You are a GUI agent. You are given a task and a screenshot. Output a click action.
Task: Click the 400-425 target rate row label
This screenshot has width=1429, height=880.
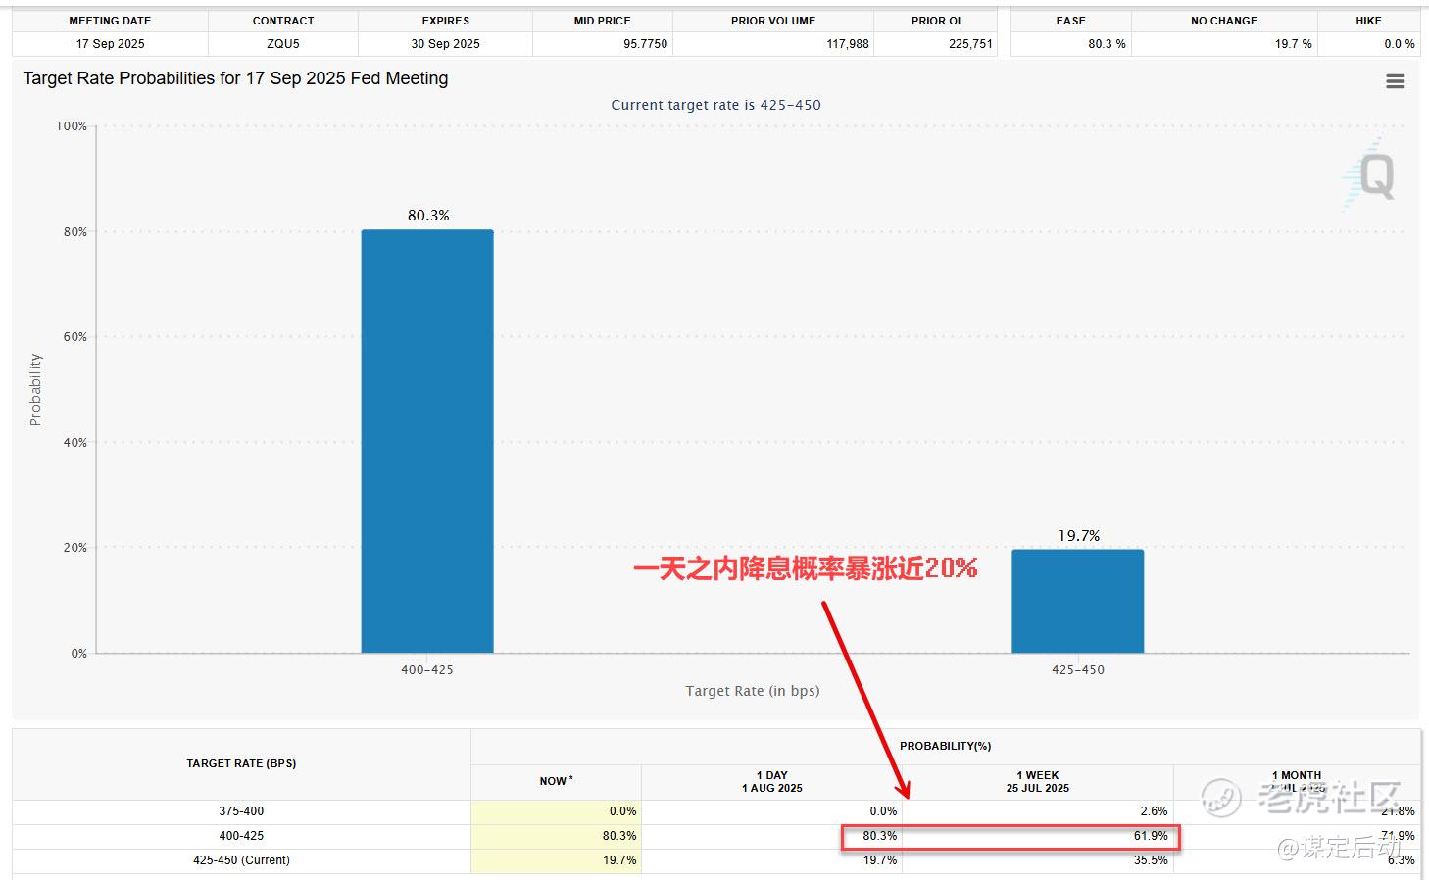coord(241,836)
